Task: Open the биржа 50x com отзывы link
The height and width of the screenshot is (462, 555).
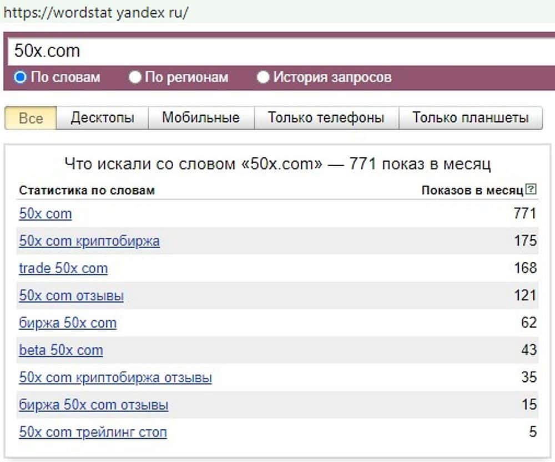Action: [x=94, y=405]
